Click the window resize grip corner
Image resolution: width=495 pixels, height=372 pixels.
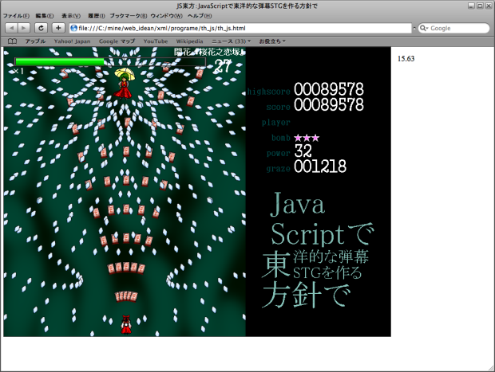[491, 368]
